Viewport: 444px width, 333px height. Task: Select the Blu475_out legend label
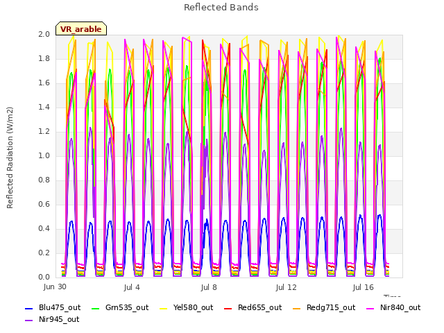pos(60,307)
